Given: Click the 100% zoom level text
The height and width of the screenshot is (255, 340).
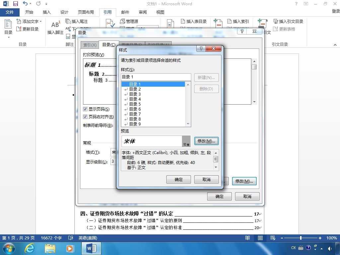Looking at the screenshot, I should [332, 238].
